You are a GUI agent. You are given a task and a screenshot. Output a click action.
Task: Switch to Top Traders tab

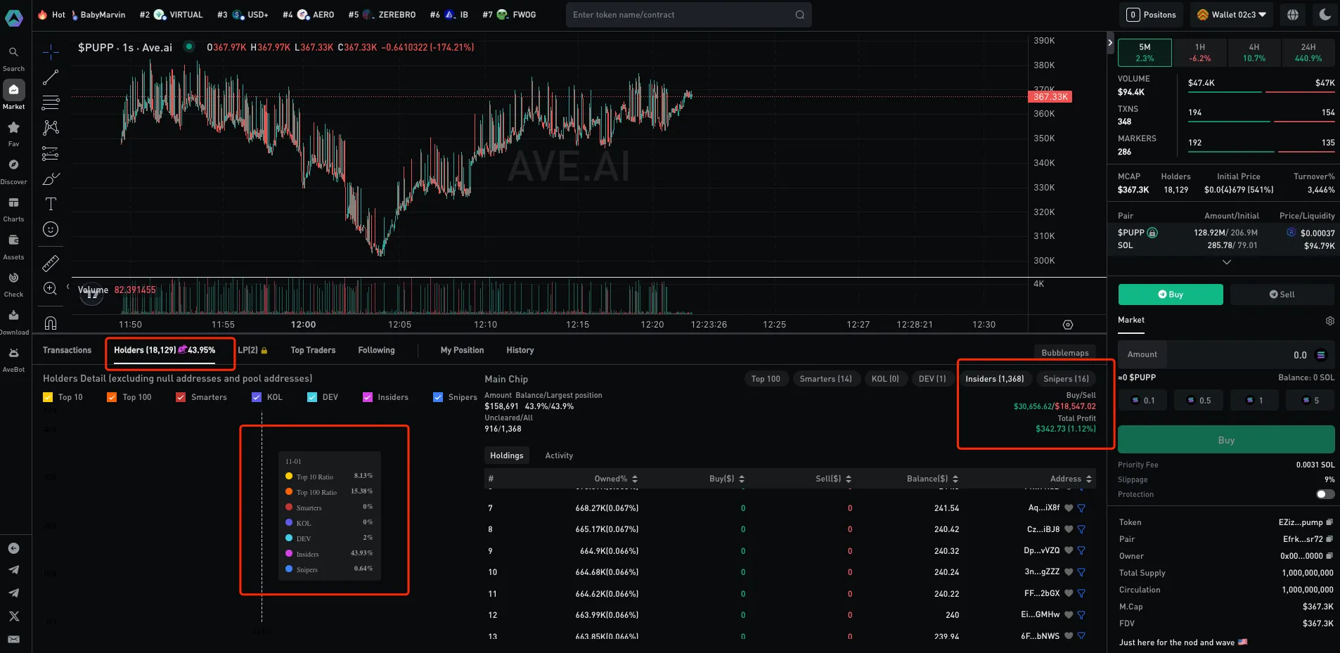click(313, 350)
